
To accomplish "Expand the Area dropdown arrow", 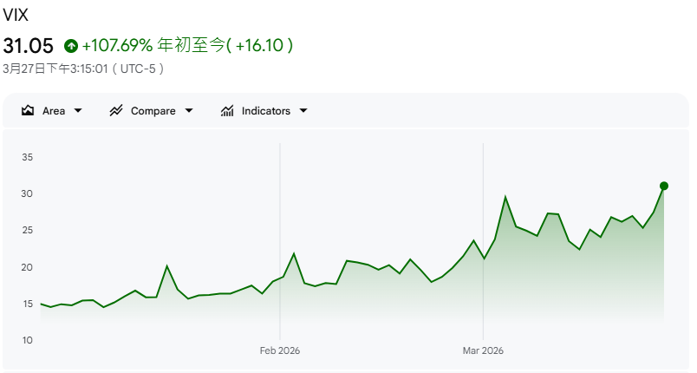I will [78, 111].
